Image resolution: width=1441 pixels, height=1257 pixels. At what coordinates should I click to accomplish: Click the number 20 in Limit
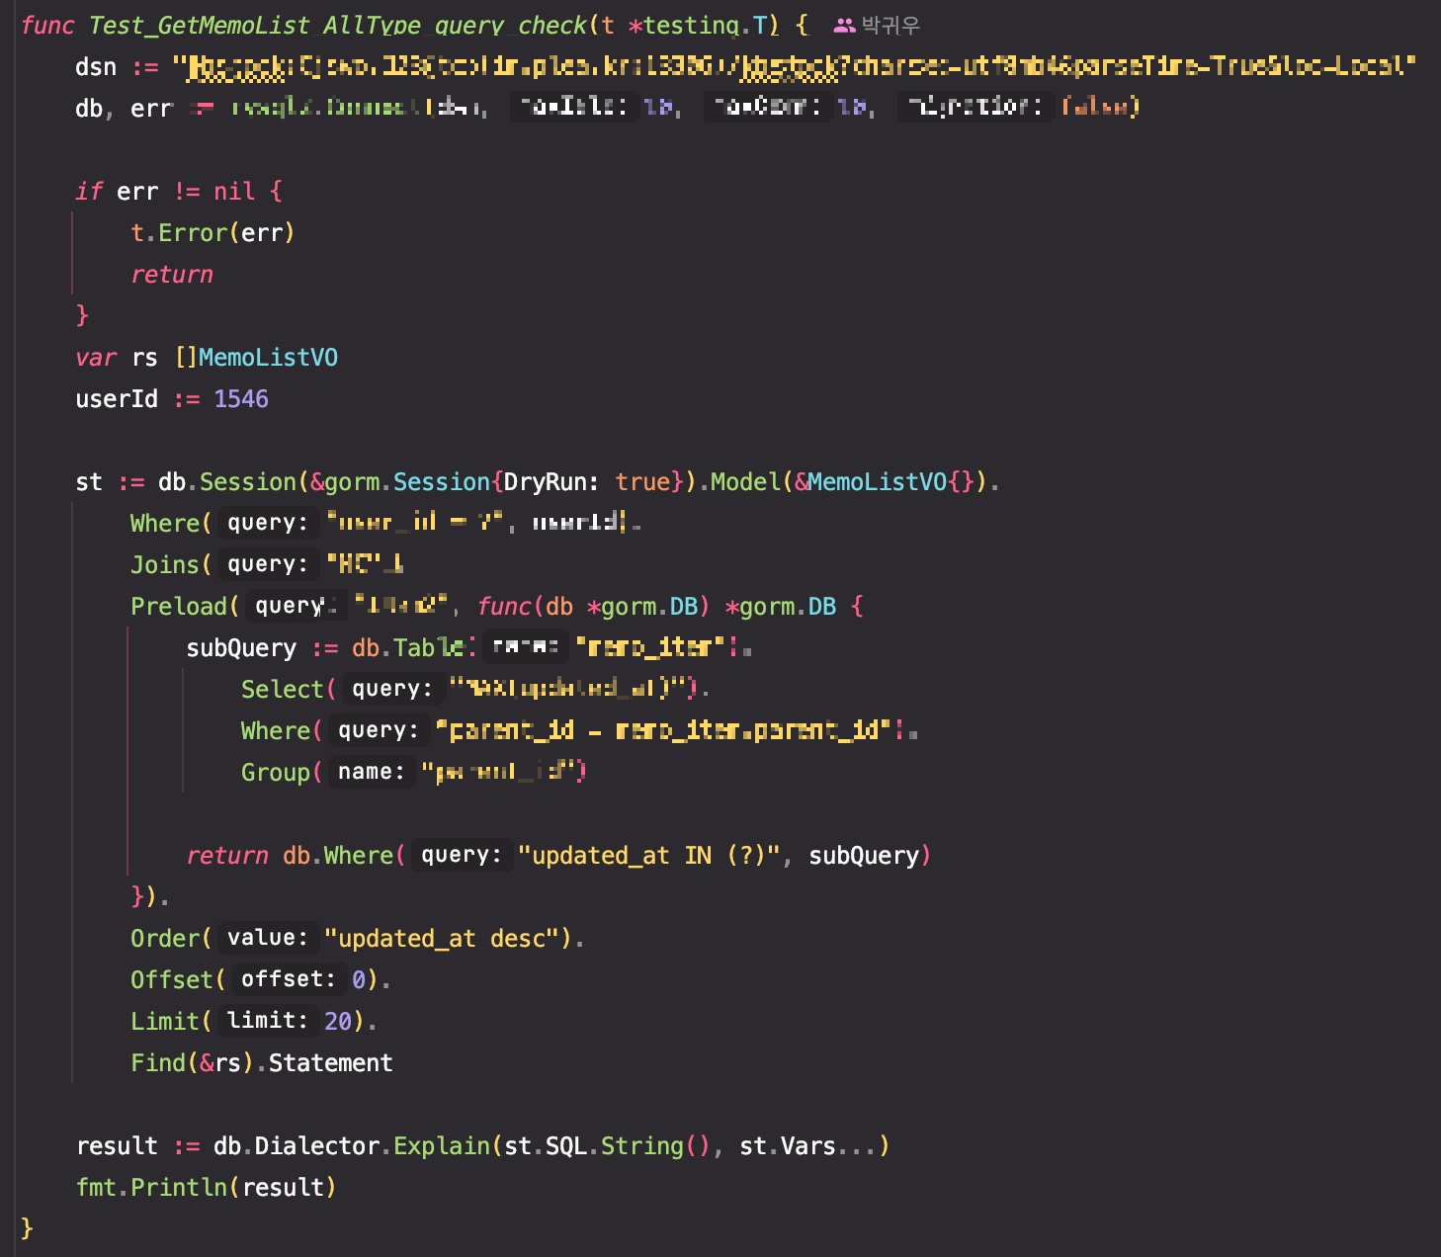pos(338,1022)
